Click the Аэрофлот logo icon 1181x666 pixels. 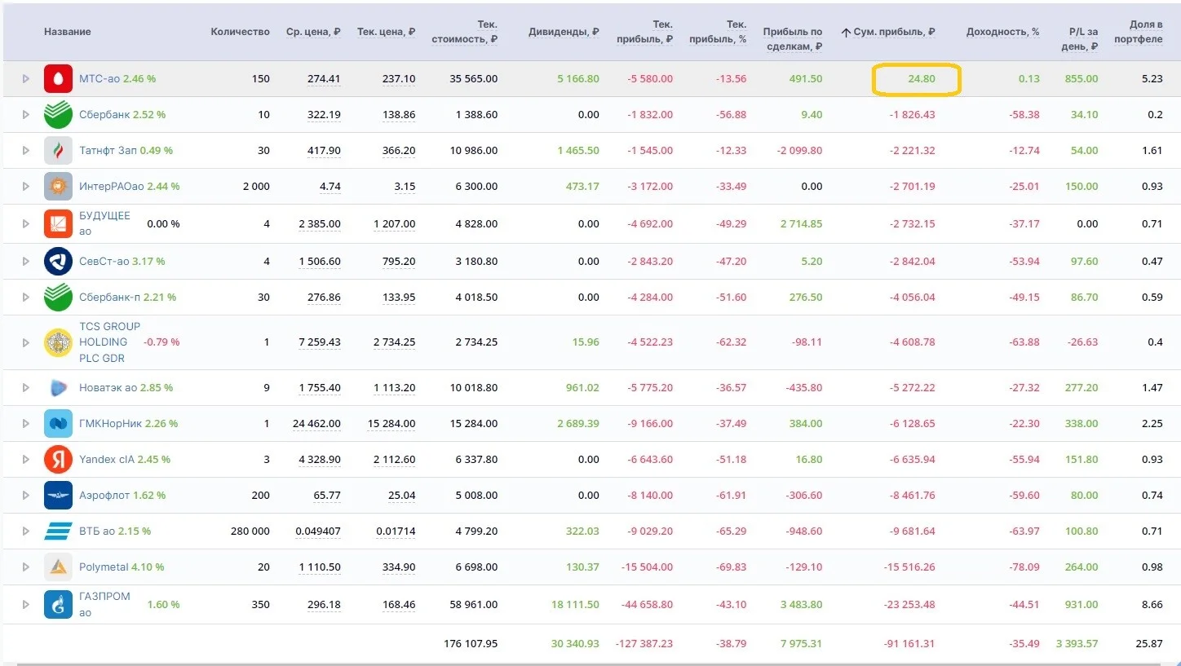click(58, 496)
